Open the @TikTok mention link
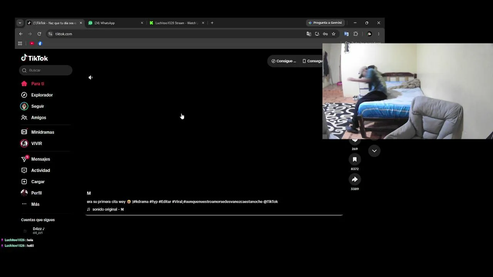 coord(271,202)
